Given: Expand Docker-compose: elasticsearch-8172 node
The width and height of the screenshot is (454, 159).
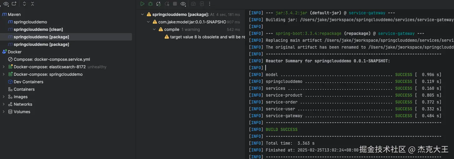Looking at the screenshot, I should (4, 67).
